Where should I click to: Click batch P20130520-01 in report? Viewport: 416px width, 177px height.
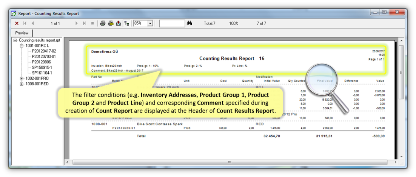pyautogui.click(x=124, y=128)
